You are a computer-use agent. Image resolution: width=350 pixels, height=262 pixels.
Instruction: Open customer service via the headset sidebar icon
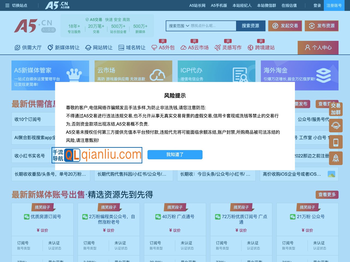336,126
